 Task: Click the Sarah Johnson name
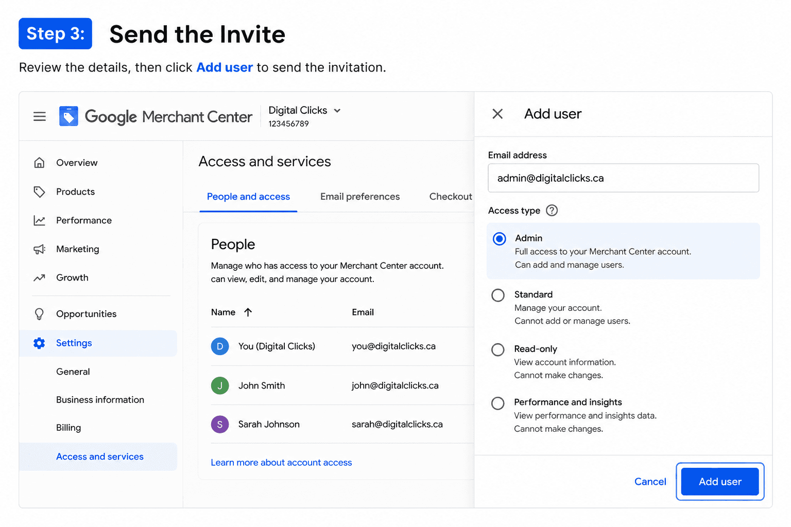click(269, 425)
